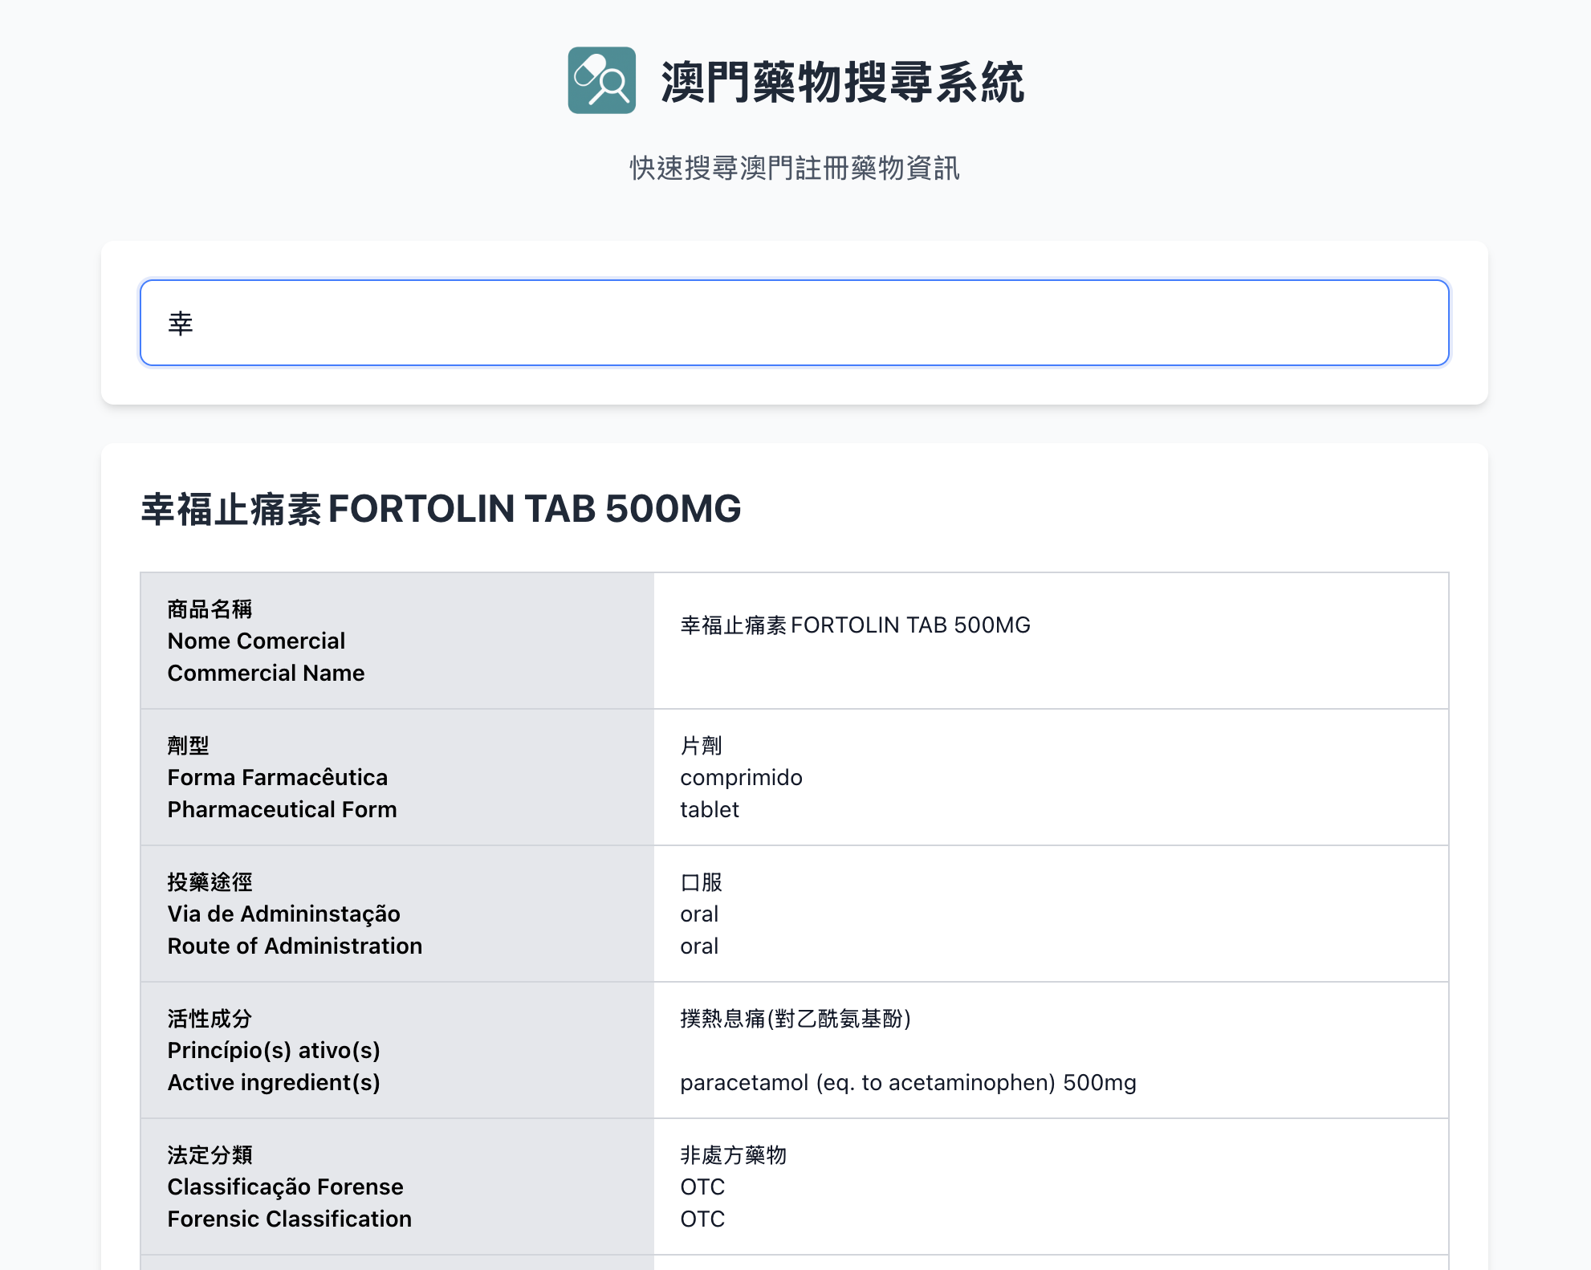The height and width of the screenshot is (1270, 1591).
Task: Select the tablet dosage form value
Action: pos(709,809)
